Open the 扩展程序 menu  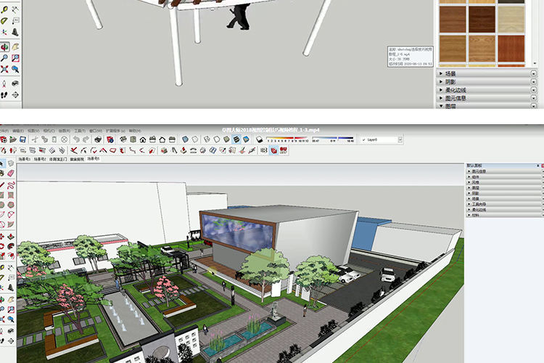[x=115, y=131]
